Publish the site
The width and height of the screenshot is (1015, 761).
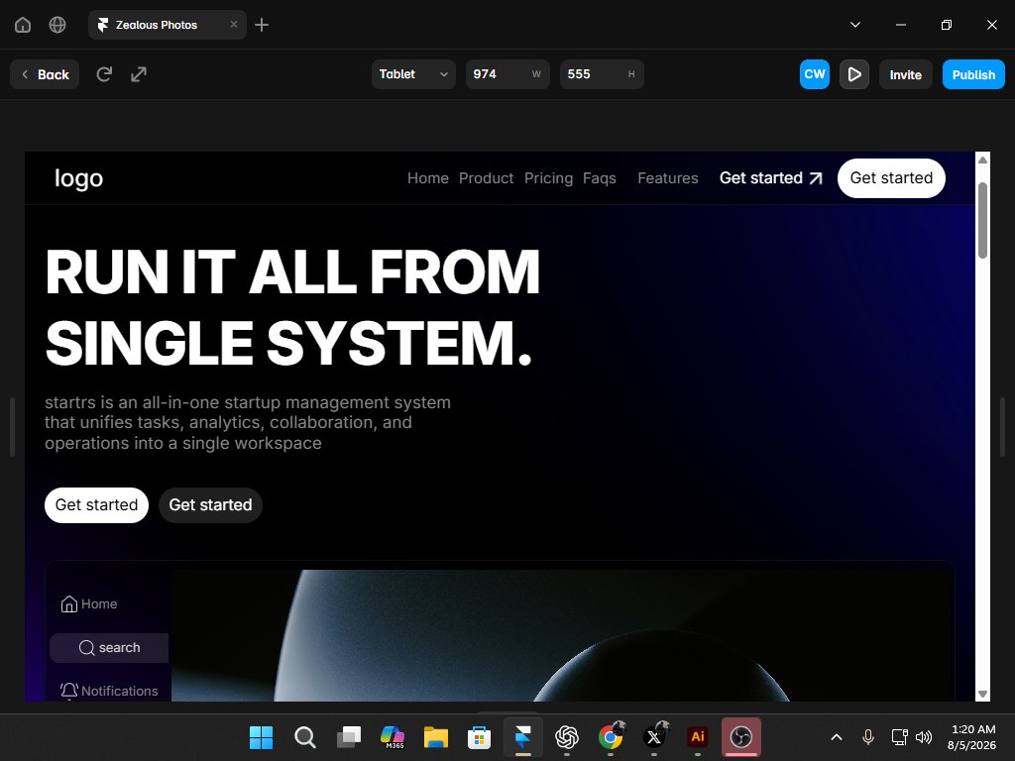[x=973, y=74]
